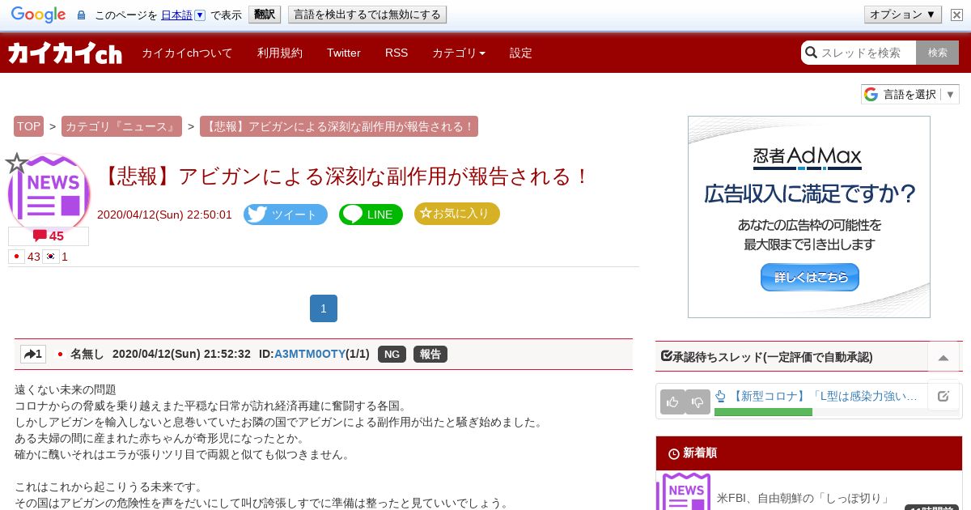Share thread via ツイート button
971x510 pixels.
pos(286,215)
